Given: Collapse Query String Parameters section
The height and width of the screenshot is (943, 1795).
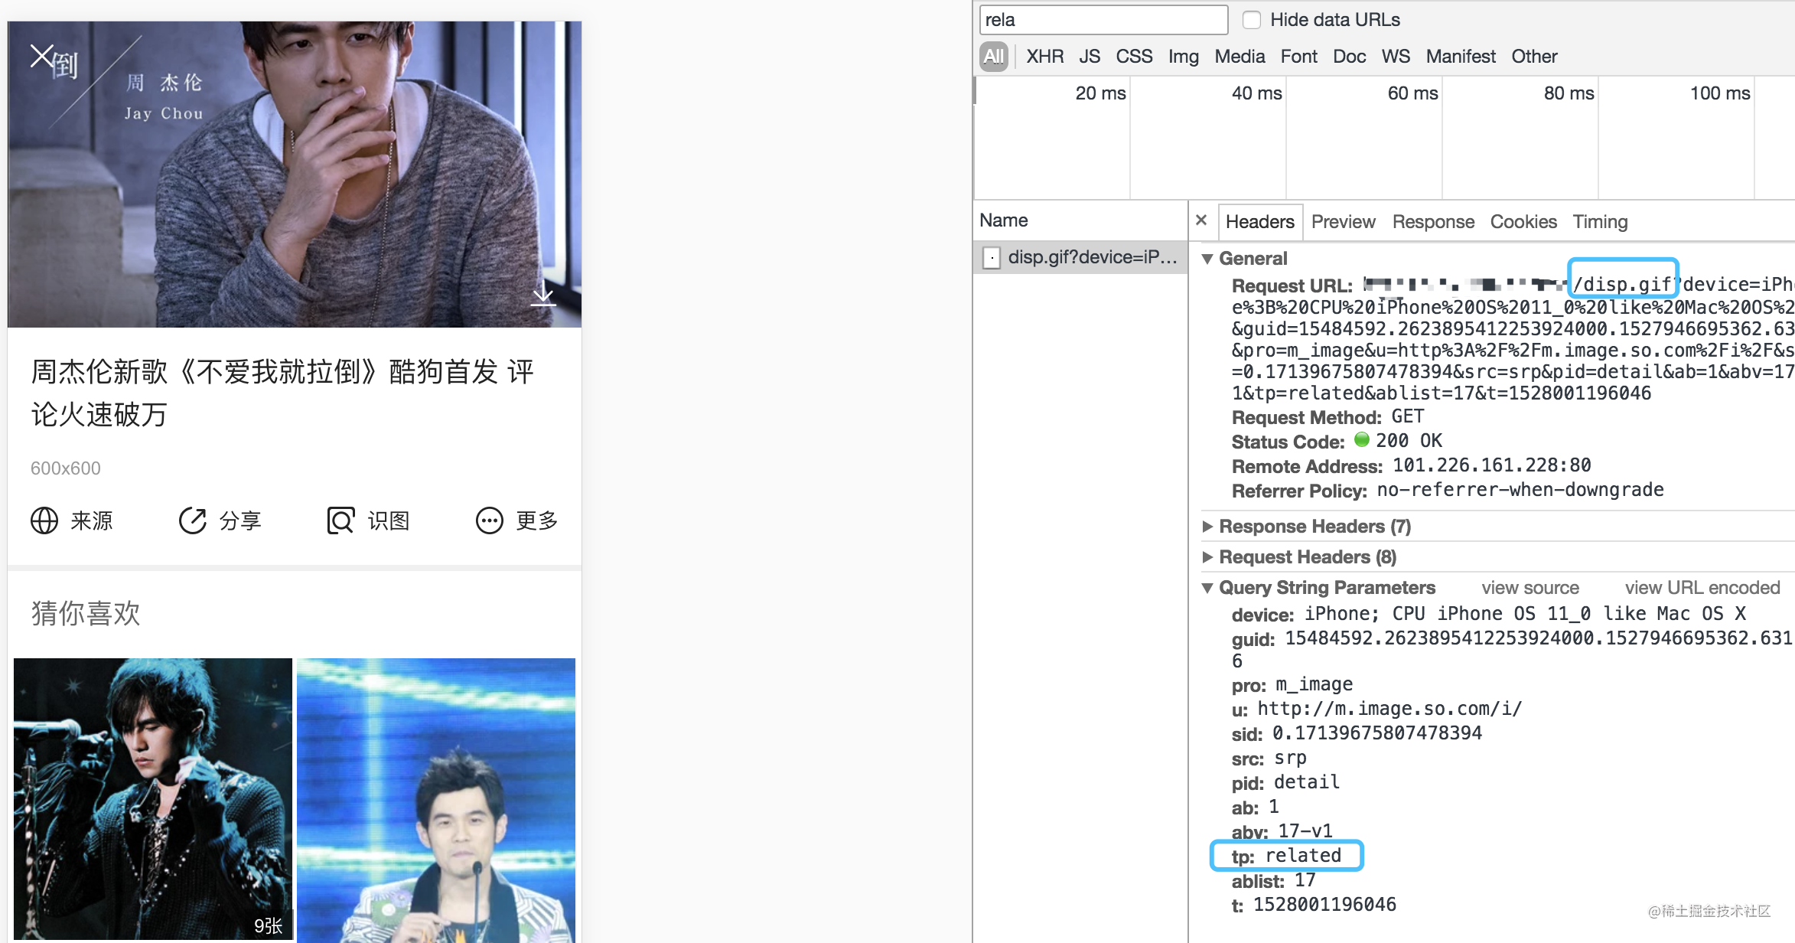Looking at the screenshot, I should click(1207, 588).
